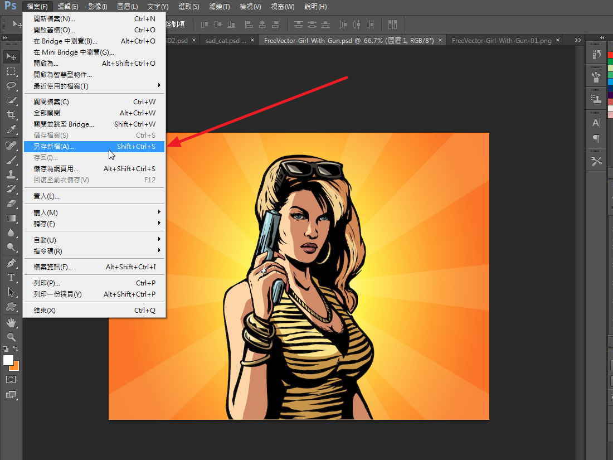Pick the red swatch at panel edge
The width and height of the screenshot is (613, 460).
(611, 55)
